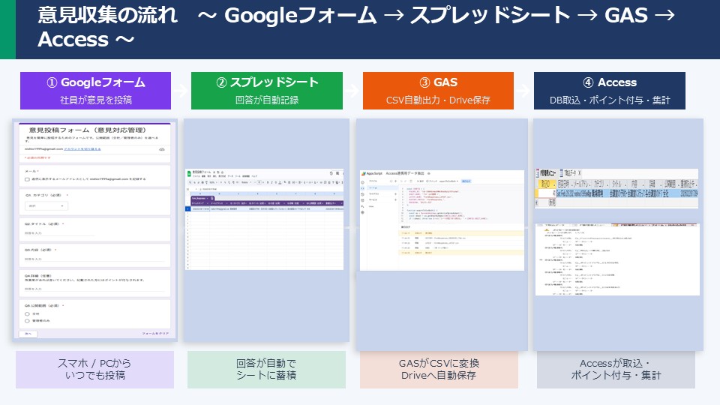Click the フォームをクリア link

click(155, 332)
